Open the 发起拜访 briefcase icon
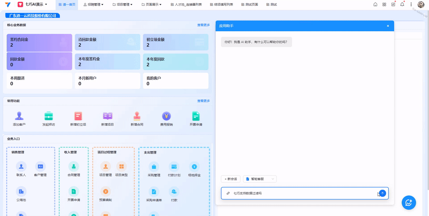The image size is (429, 216). [48, 116]
